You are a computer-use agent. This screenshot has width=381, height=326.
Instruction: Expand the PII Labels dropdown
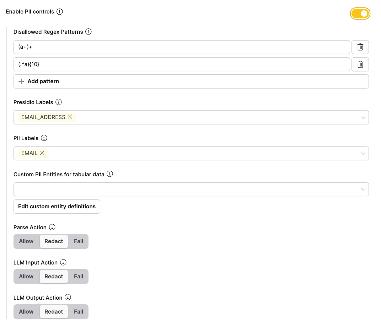tap(363, 153)
